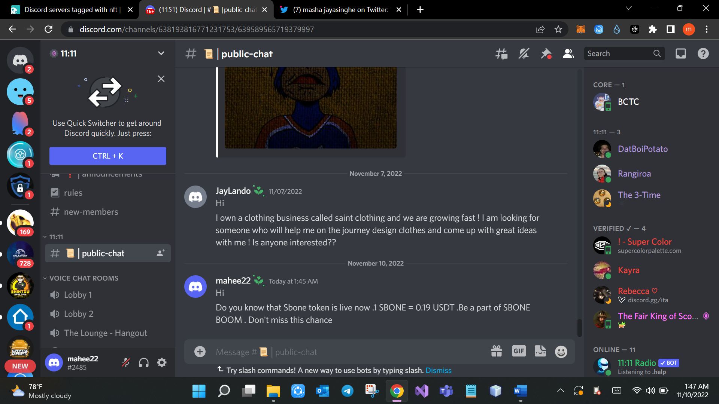Open the Threads icon in channel header
The width and height of the screenshot is (719, 404).
(x=501, y=54)
